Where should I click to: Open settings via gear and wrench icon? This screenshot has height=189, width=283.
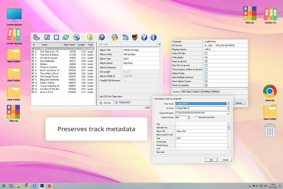(x=115, y=37)
